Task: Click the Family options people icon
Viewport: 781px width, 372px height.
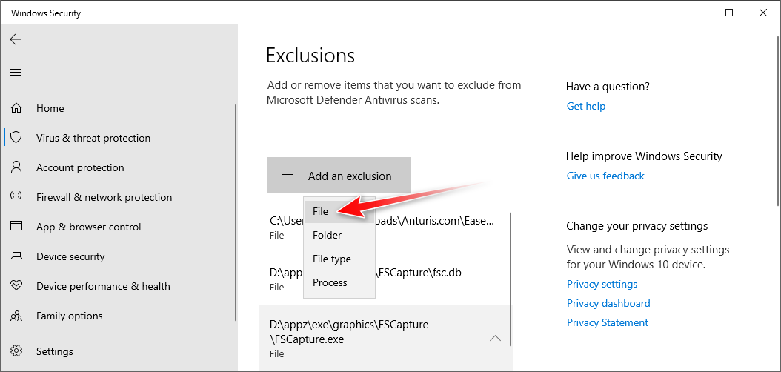Action: 16,316
